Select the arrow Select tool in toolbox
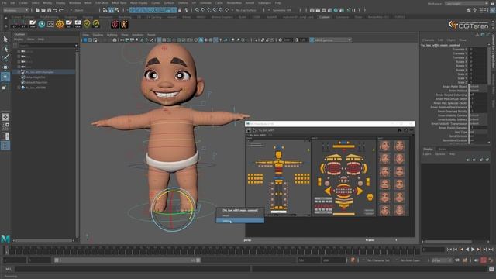The width and height of the screenshot is (496, 279). click(x=5, y=40)
